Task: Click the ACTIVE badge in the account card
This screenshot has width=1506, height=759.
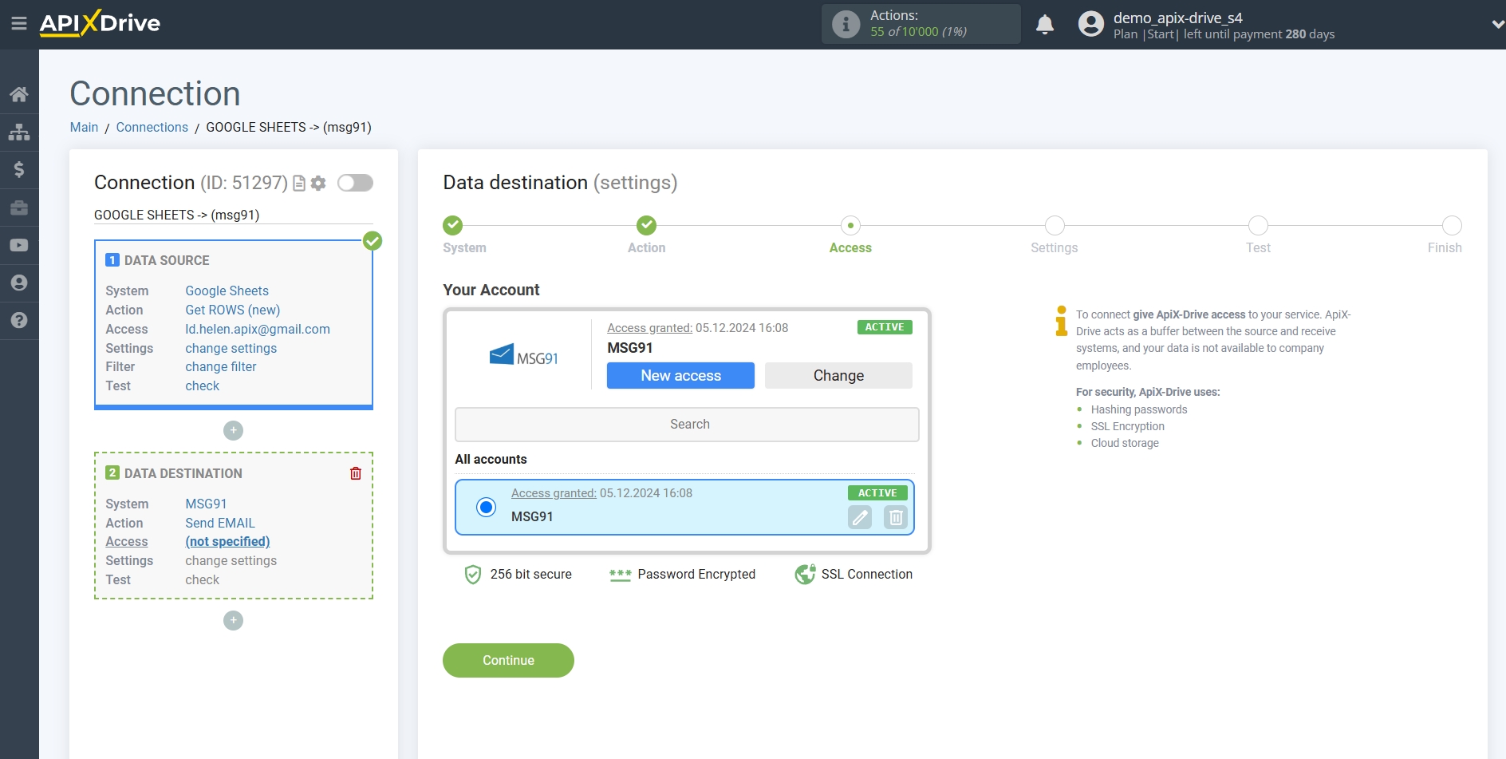Action: (x=885, y=327)
